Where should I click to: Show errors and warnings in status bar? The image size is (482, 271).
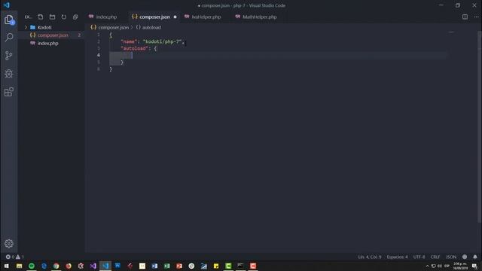pyautogui.click(x=14, y=257)
